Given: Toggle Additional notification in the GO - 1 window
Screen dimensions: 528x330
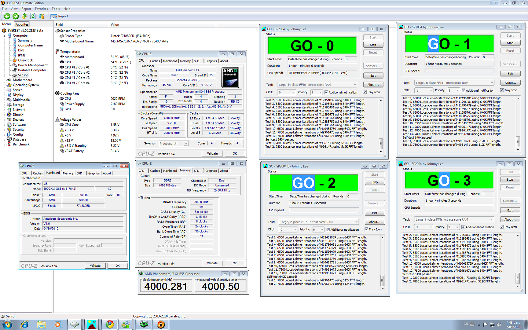Looking at the screenshot, I should point(464,90).
